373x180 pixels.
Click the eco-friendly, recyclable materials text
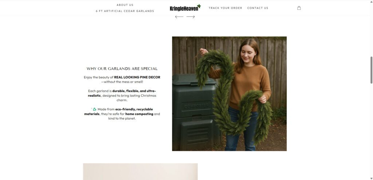coord(118,112)
